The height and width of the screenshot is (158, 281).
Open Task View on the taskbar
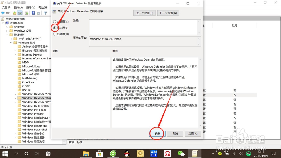[x=37, y=154]
